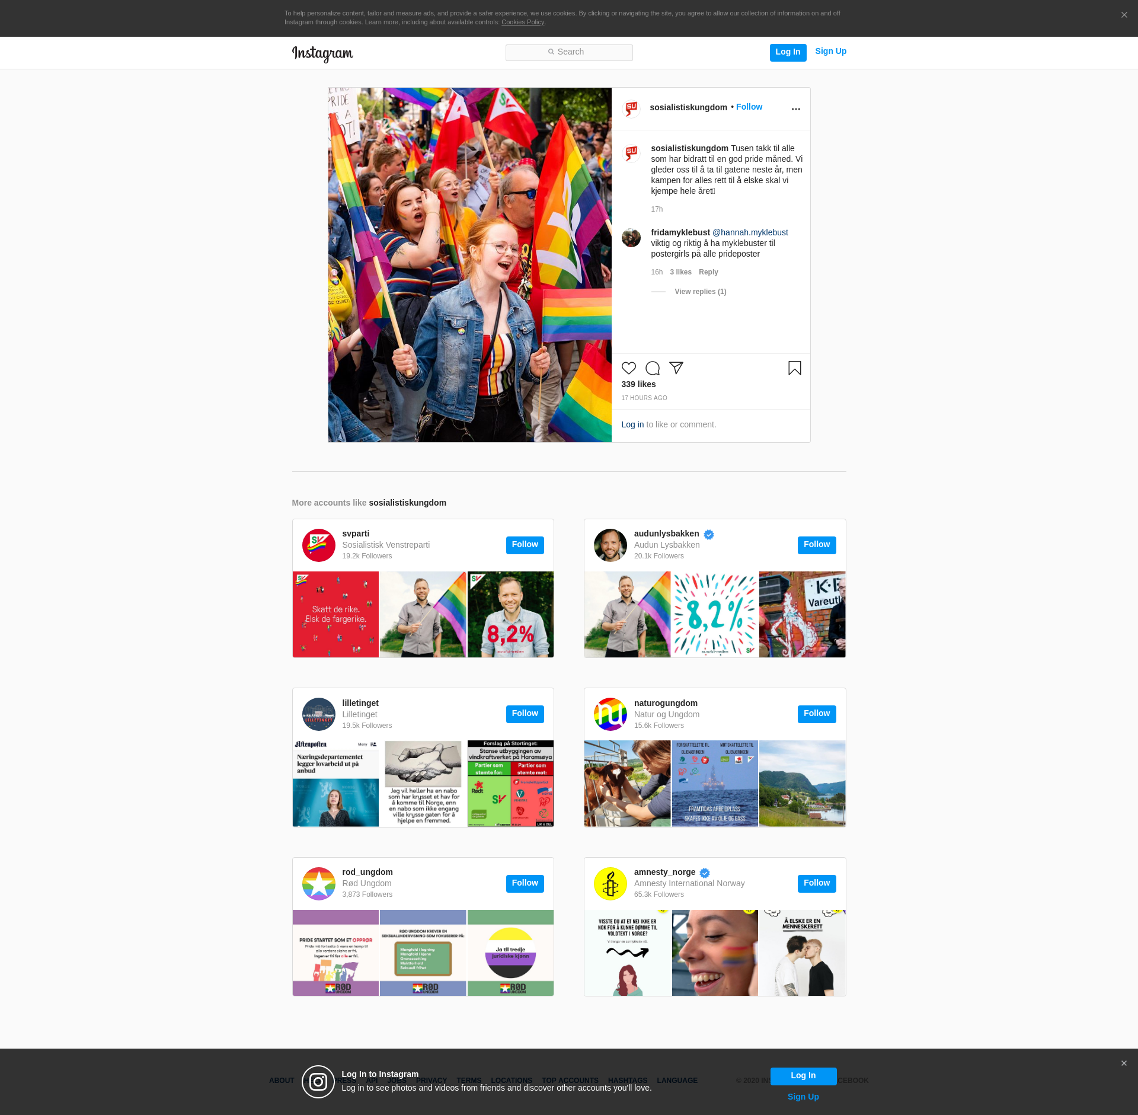Open footer TOP ACCOUNTS link
The width and height of the screenshot is (1138, 1115).
pos(570,1081)
